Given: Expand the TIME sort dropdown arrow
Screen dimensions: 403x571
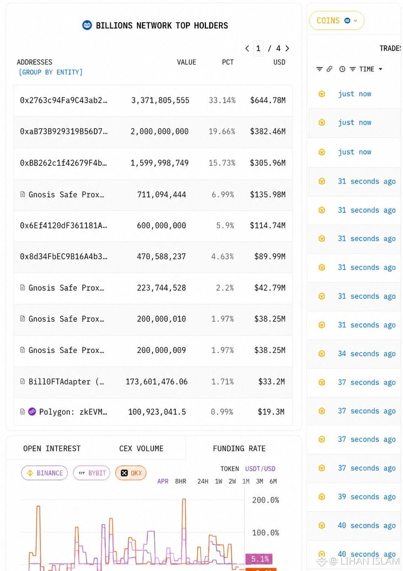Looking at the screenshot, I should coord(380,69).
